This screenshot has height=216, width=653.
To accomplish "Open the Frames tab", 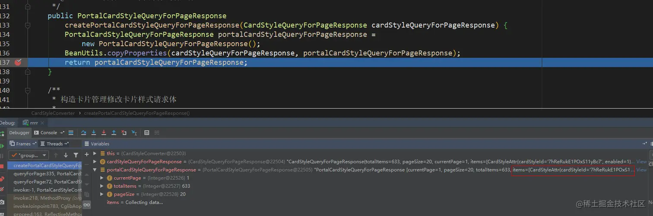I will (x=23, y=144).
